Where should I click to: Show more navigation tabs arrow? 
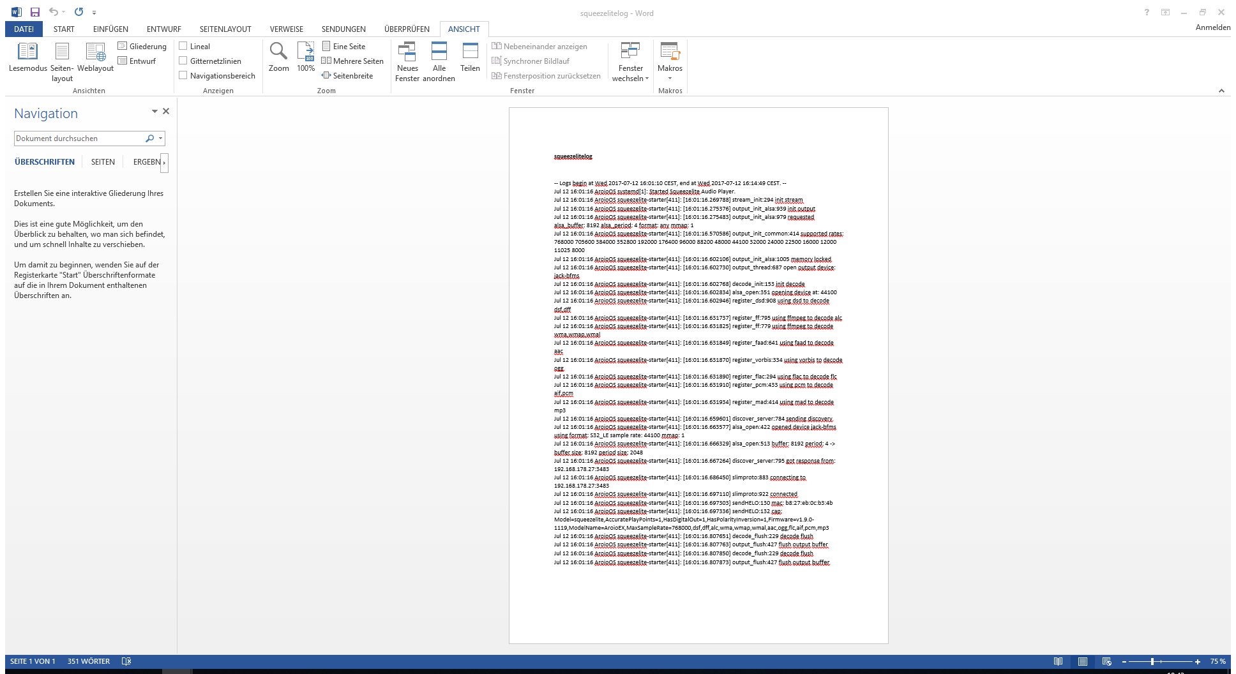(165, 162)
